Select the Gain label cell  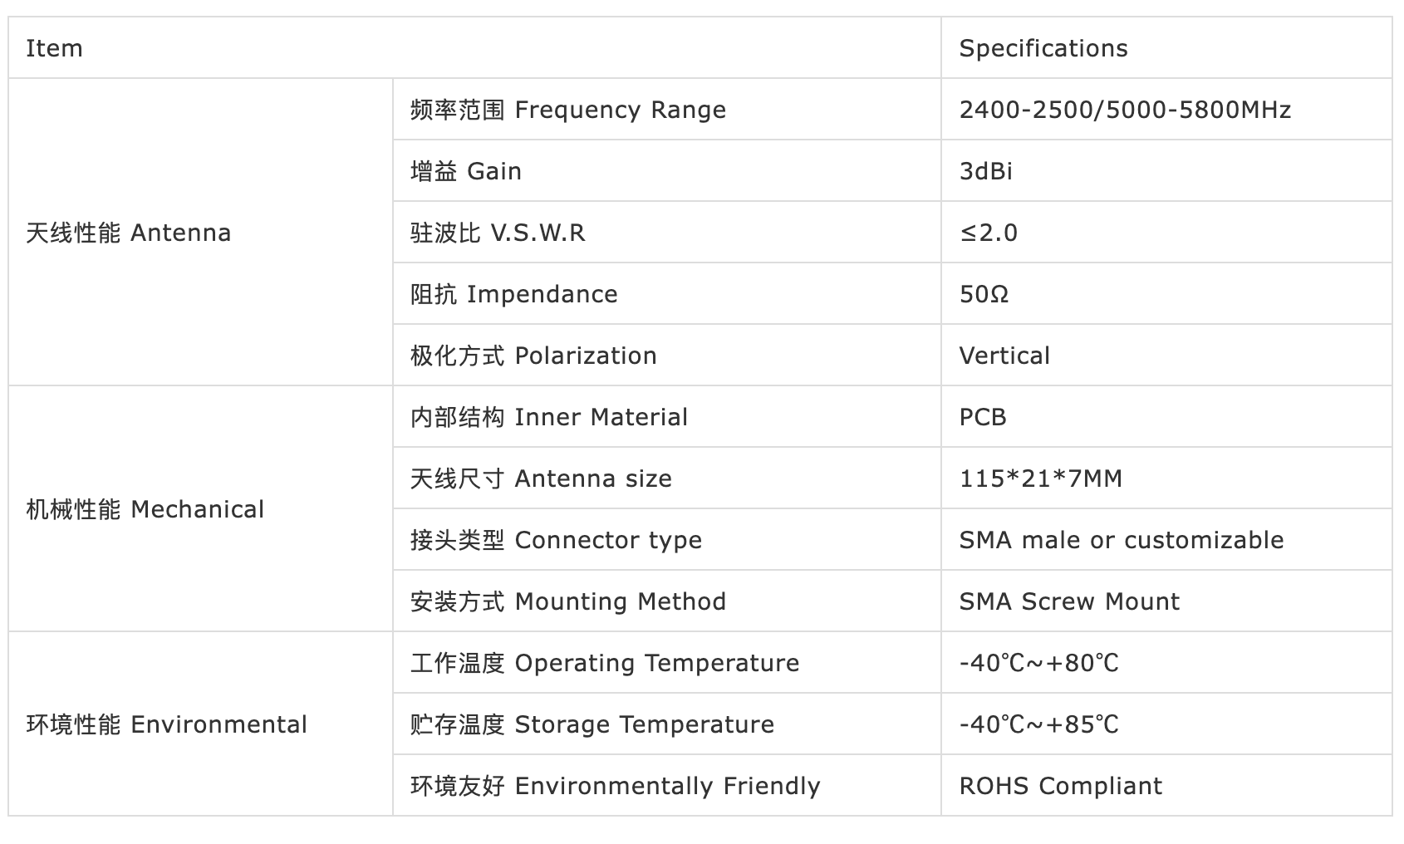(466, 171)
